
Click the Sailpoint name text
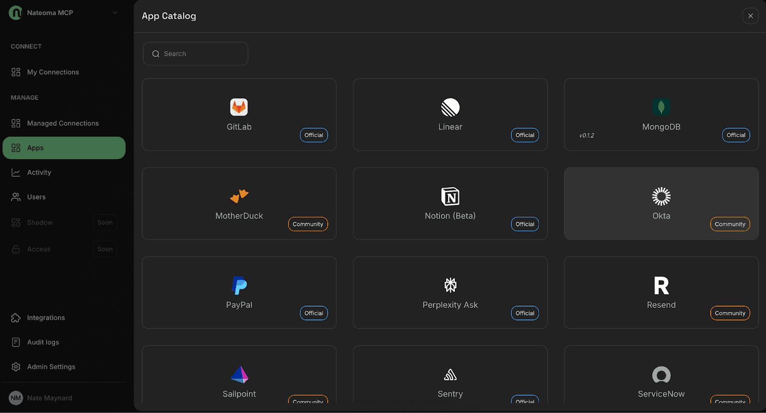point(239,394)
